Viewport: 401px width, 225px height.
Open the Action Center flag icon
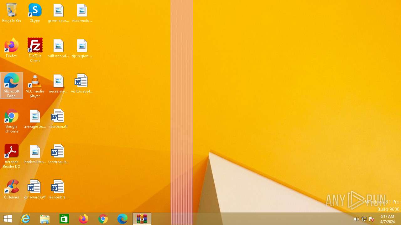coord(372,219)
